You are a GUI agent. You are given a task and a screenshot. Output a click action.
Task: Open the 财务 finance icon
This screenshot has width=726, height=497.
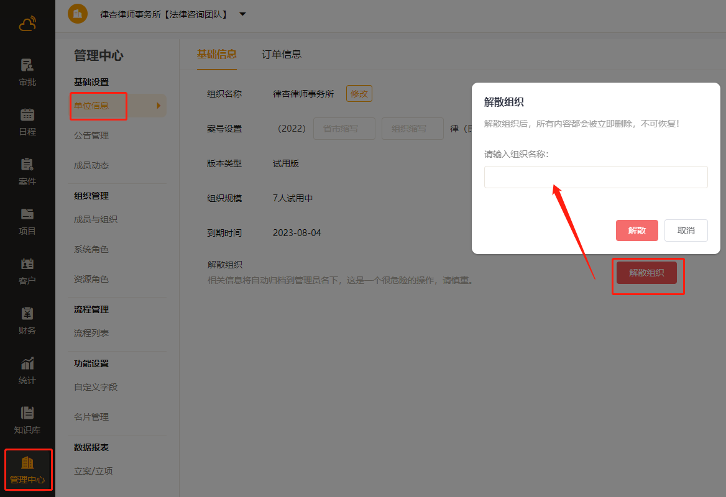tap(27, 314)
